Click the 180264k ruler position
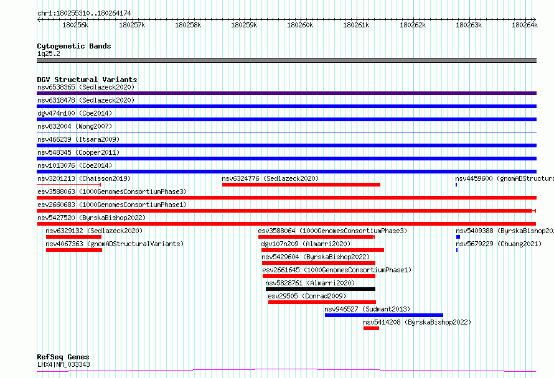The image size is (554, 378). tap(525, 25)
